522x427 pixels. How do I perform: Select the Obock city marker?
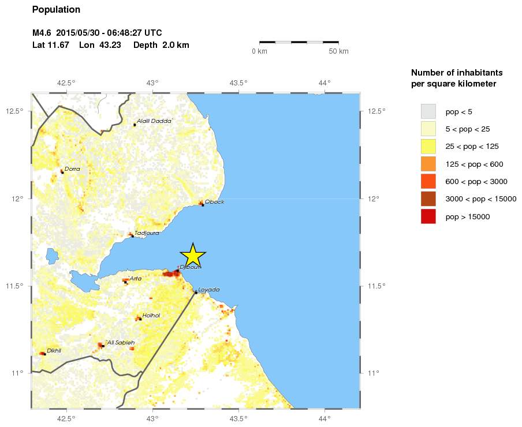coord(203,205)
